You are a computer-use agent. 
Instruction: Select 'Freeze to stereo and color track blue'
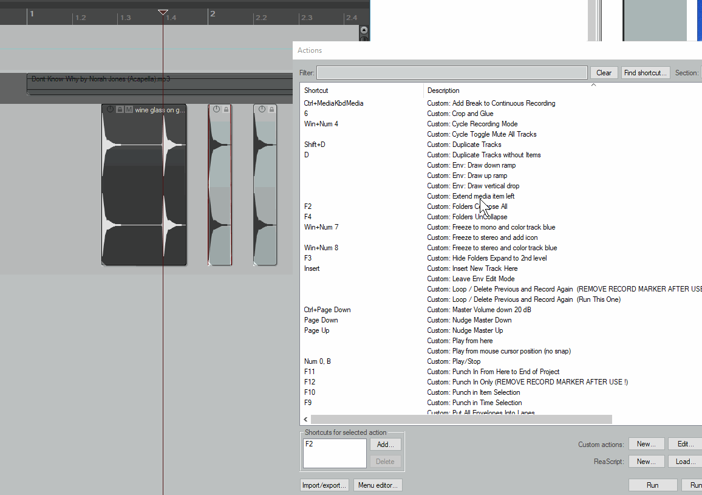coord(492,247)
